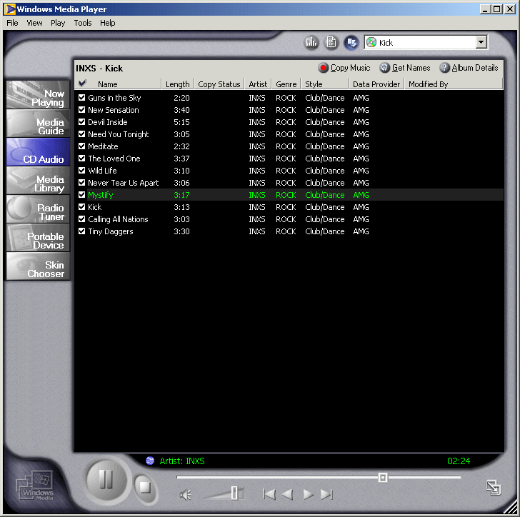Open the Media Guide section
The width and height of the screenshot is (520, 517).
click(x=38, y=123)
